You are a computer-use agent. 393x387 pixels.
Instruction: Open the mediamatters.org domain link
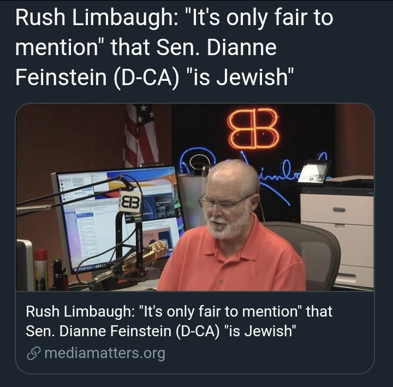(104, 353)
